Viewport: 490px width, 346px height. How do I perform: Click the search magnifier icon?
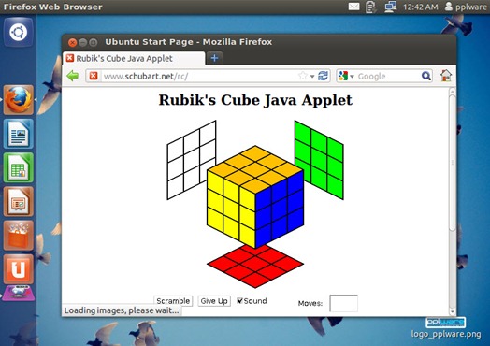[426, 76]
